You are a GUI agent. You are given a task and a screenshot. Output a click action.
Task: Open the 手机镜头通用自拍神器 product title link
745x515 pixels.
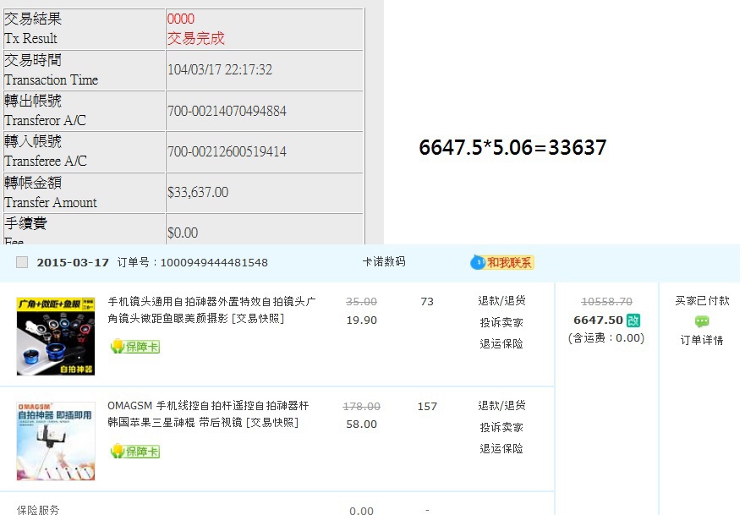211,310
